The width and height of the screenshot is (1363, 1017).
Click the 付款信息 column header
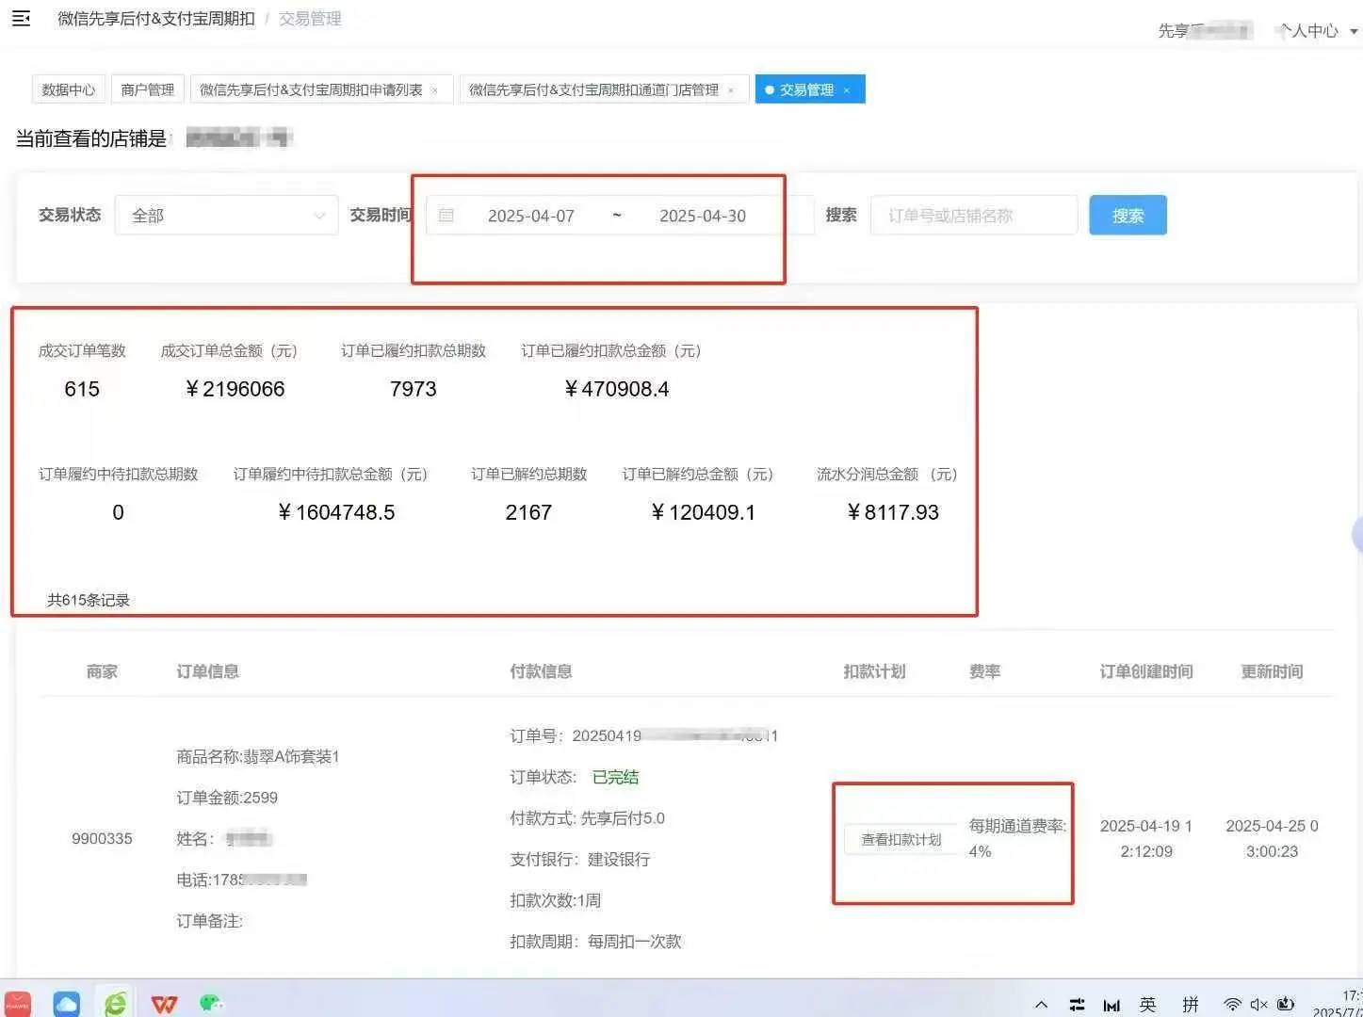pyautogui.click(x=541, y=671)
